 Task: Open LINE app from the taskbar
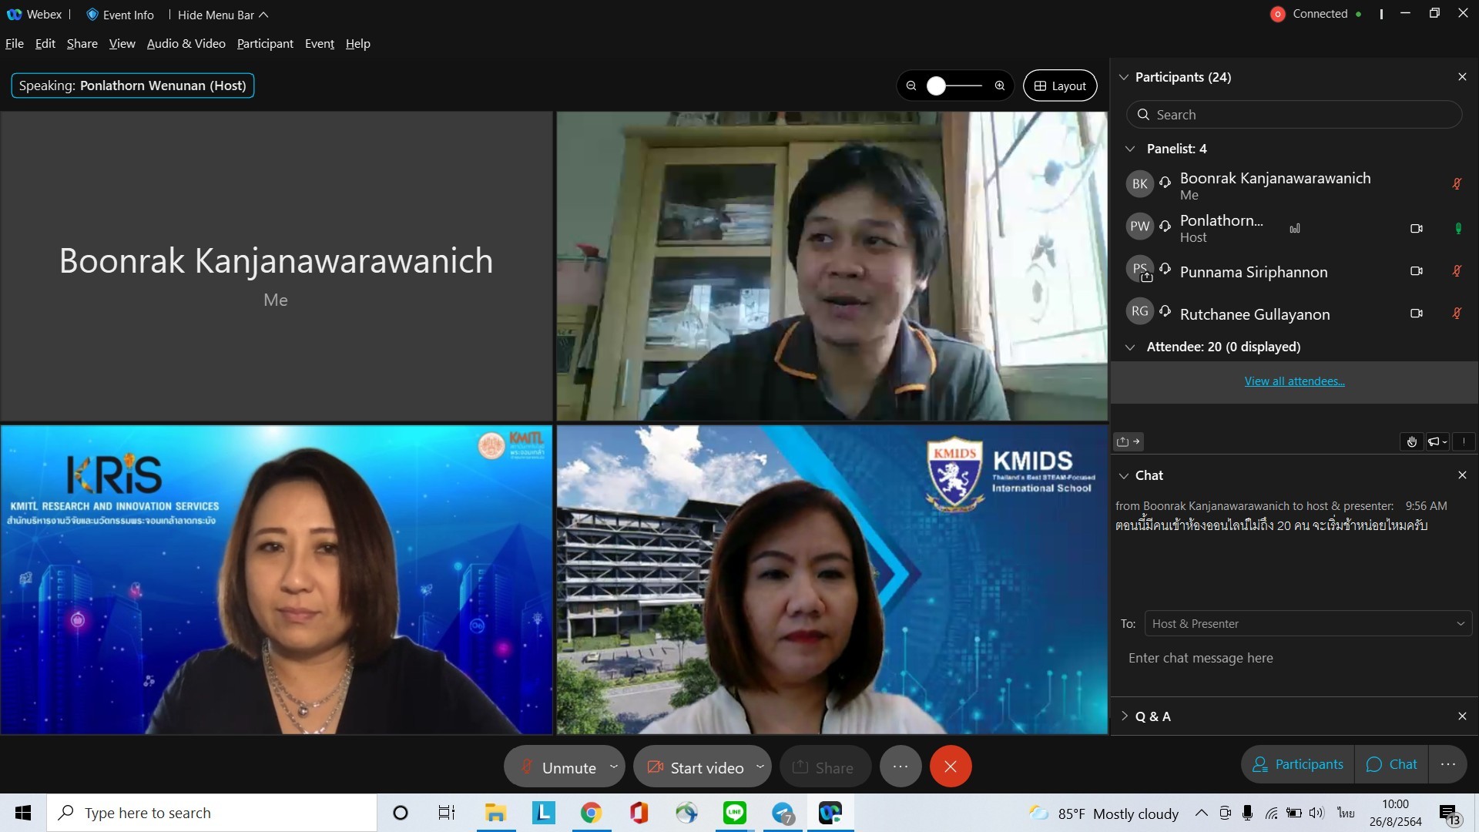[x=734, y=813]
